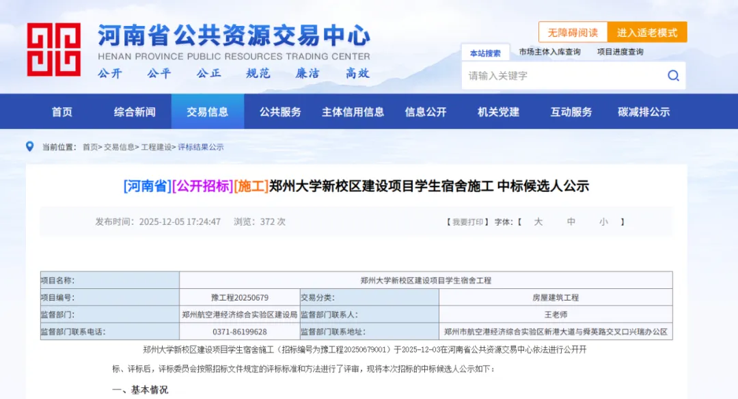
Task: Click the 项目名称: label cell
Action: pos(109,280)
